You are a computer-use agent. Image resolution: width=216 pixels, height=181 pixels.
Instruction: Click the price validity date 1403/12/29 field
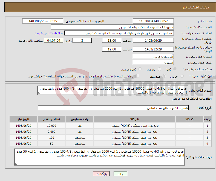pyautogui.click(x=153, y=49)
